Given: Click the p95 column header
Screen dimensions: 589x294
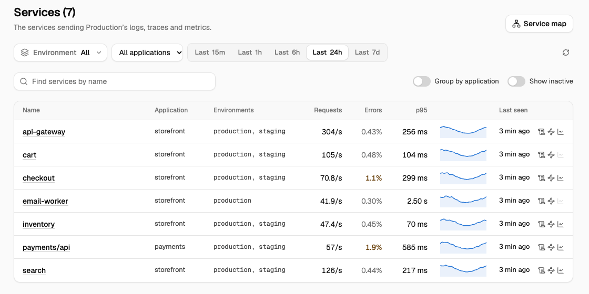Looking at the screenshot, I should 421,110.
